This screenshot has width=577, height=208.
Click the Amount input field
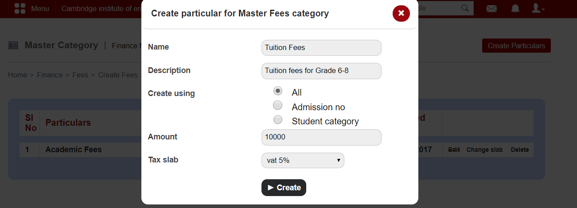click(x=321, y=137)
